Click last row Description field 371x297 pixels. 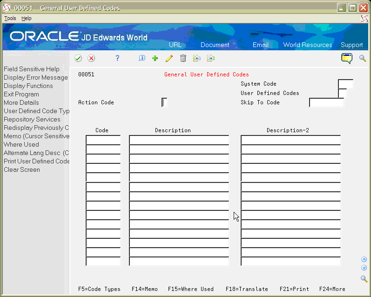tap(179, 261)
